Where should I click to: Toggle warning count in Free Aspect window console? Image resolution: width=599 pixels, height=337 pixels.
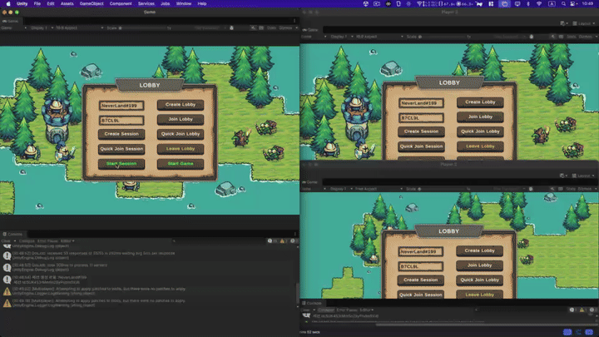[583, 310]
